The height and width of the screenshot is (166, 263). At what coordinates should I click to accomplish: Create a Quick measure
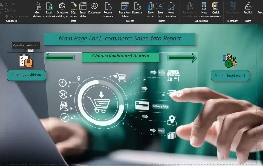point(215,10)
